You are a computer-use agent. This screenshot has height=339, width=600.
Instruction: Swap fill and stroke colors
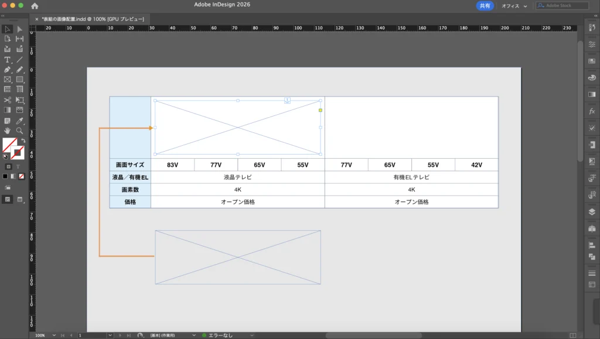click(x=23, y=141)
